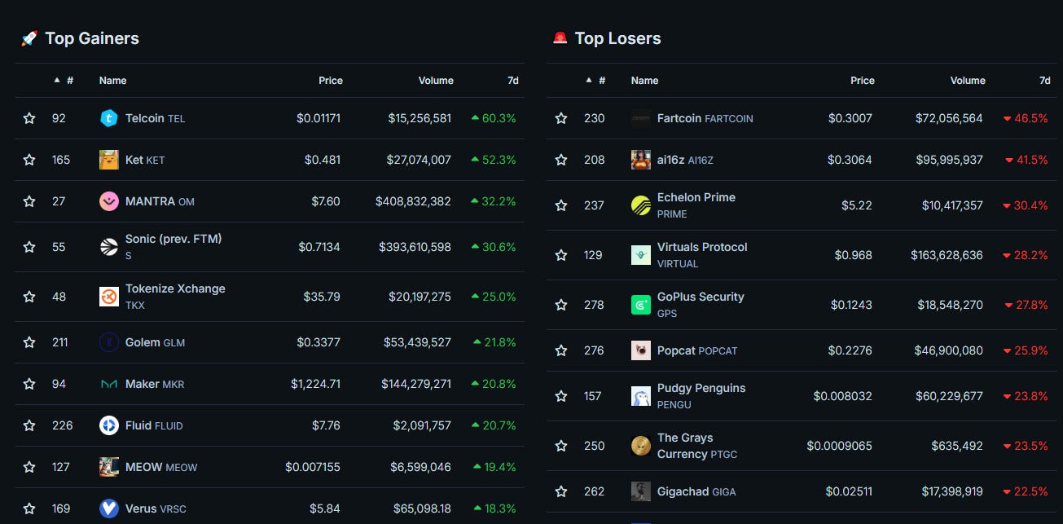Click the Virtuals Protocol logo

(641, 255)
